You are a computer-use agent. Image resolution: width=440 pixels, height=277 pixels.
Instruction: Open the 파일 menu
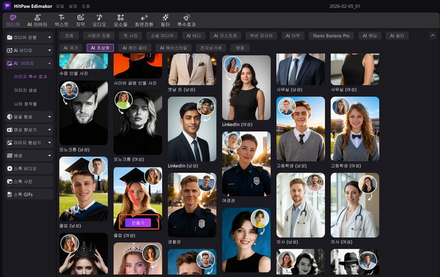(60, 6)
